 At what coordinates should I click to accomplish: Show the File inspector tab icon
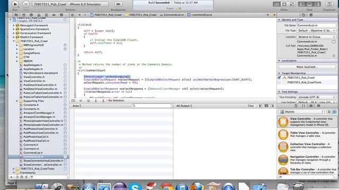click(x=304, y=15)
